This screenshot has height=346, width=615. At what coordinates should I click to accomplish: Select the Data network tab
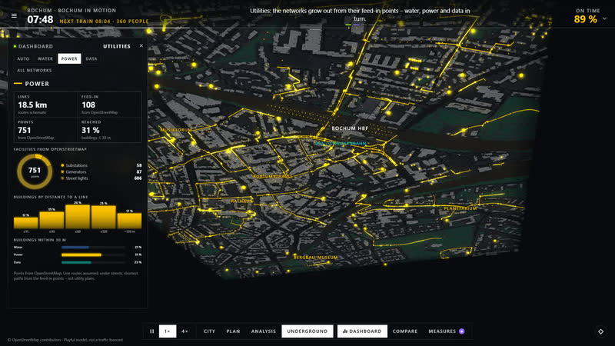(91, 59)
